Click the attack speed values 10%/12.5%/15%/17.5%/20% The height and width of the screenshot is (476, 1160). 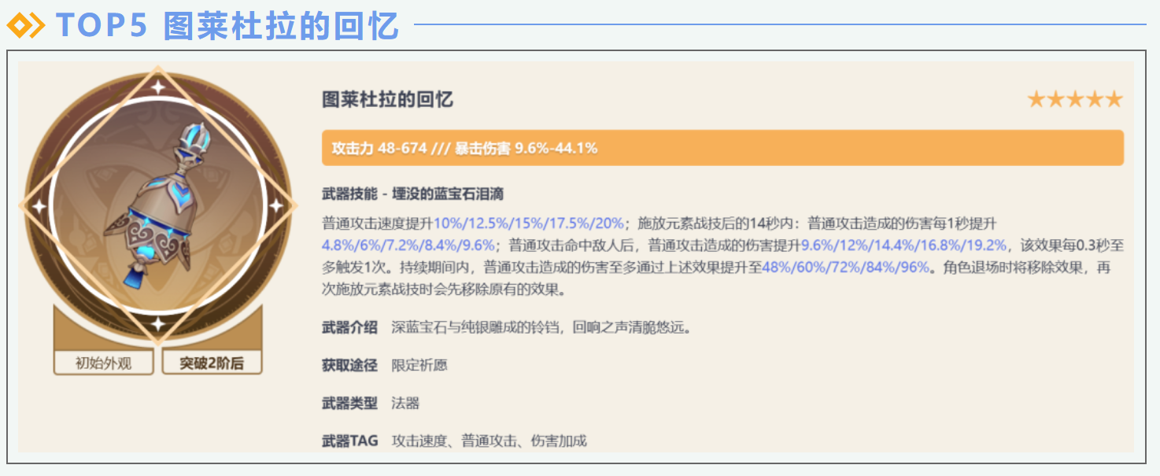coord(529,223)
